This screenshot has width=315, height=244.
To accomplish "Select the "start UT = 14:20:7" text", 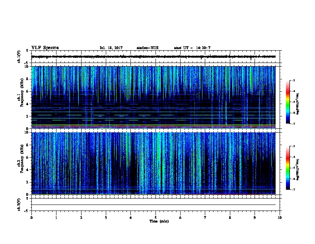I will [192, 48].
